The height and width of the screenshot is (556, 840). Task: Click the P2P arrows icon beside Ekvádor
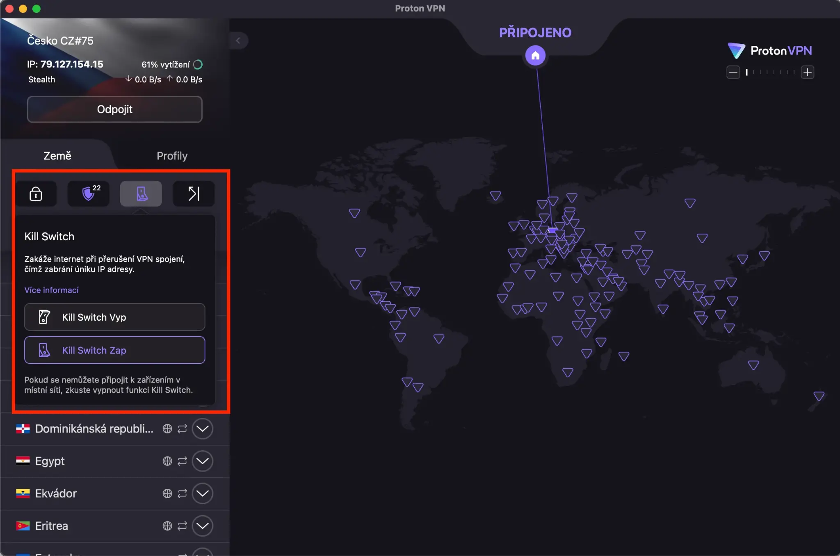click(182, 493)
